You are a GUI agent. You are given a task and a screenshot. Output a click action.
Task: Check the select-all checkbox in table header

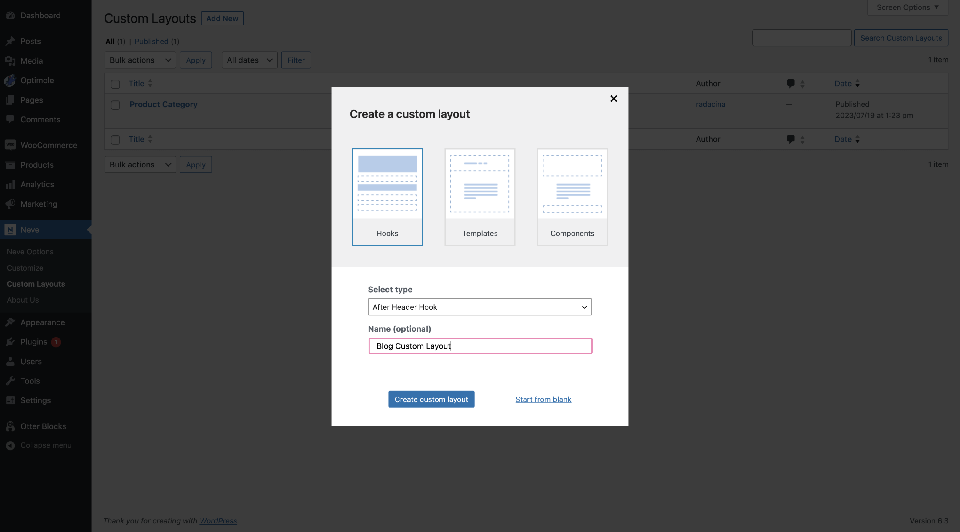coord(115,84)
